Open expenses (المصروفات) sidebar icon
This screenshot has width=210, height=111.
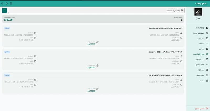(207, 75)
